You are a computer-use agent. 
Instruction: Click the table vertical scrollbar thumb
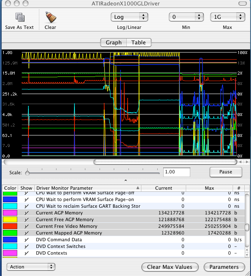click(x=247, y=227)
